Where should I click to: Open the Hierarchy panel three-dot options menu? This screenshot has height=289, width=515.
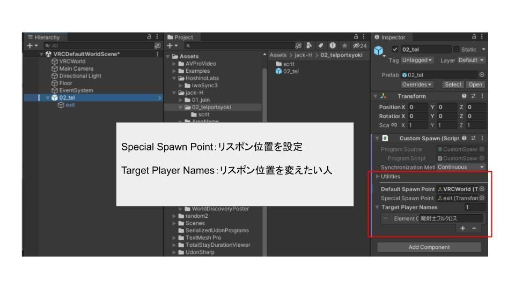157,37
